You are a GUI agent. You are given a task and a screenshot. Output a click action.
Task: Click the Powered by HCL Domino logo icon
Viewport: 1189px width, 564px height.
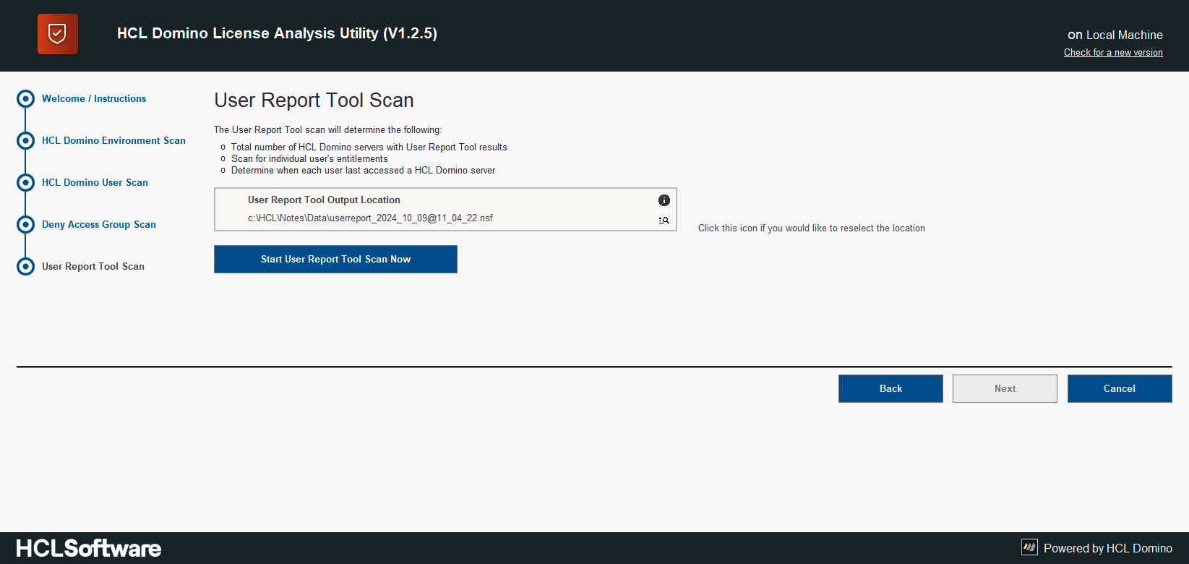[1029, 547]
